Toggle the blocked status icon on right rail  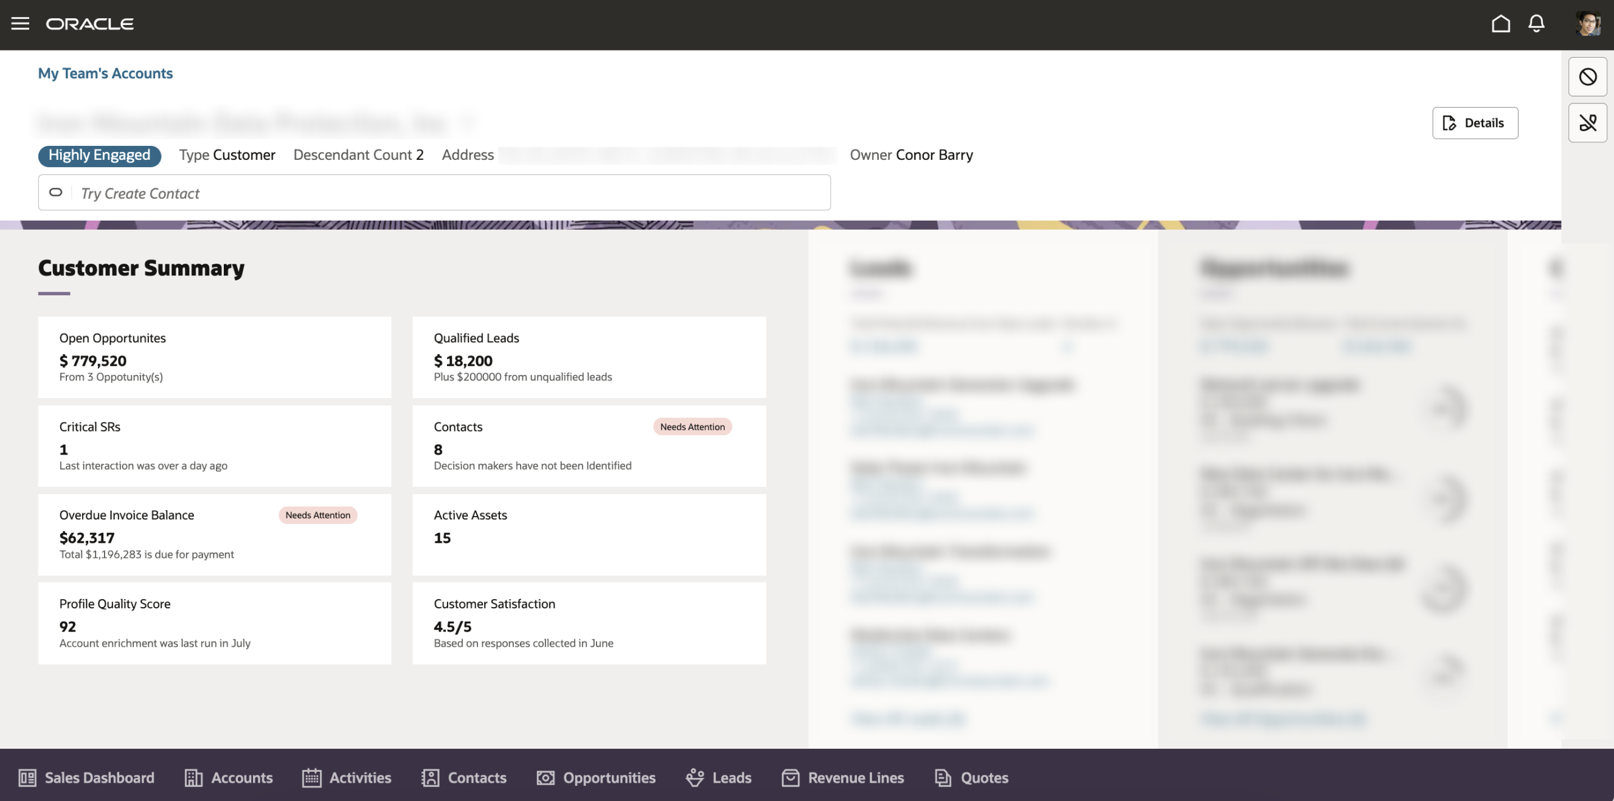(1588, 77)
